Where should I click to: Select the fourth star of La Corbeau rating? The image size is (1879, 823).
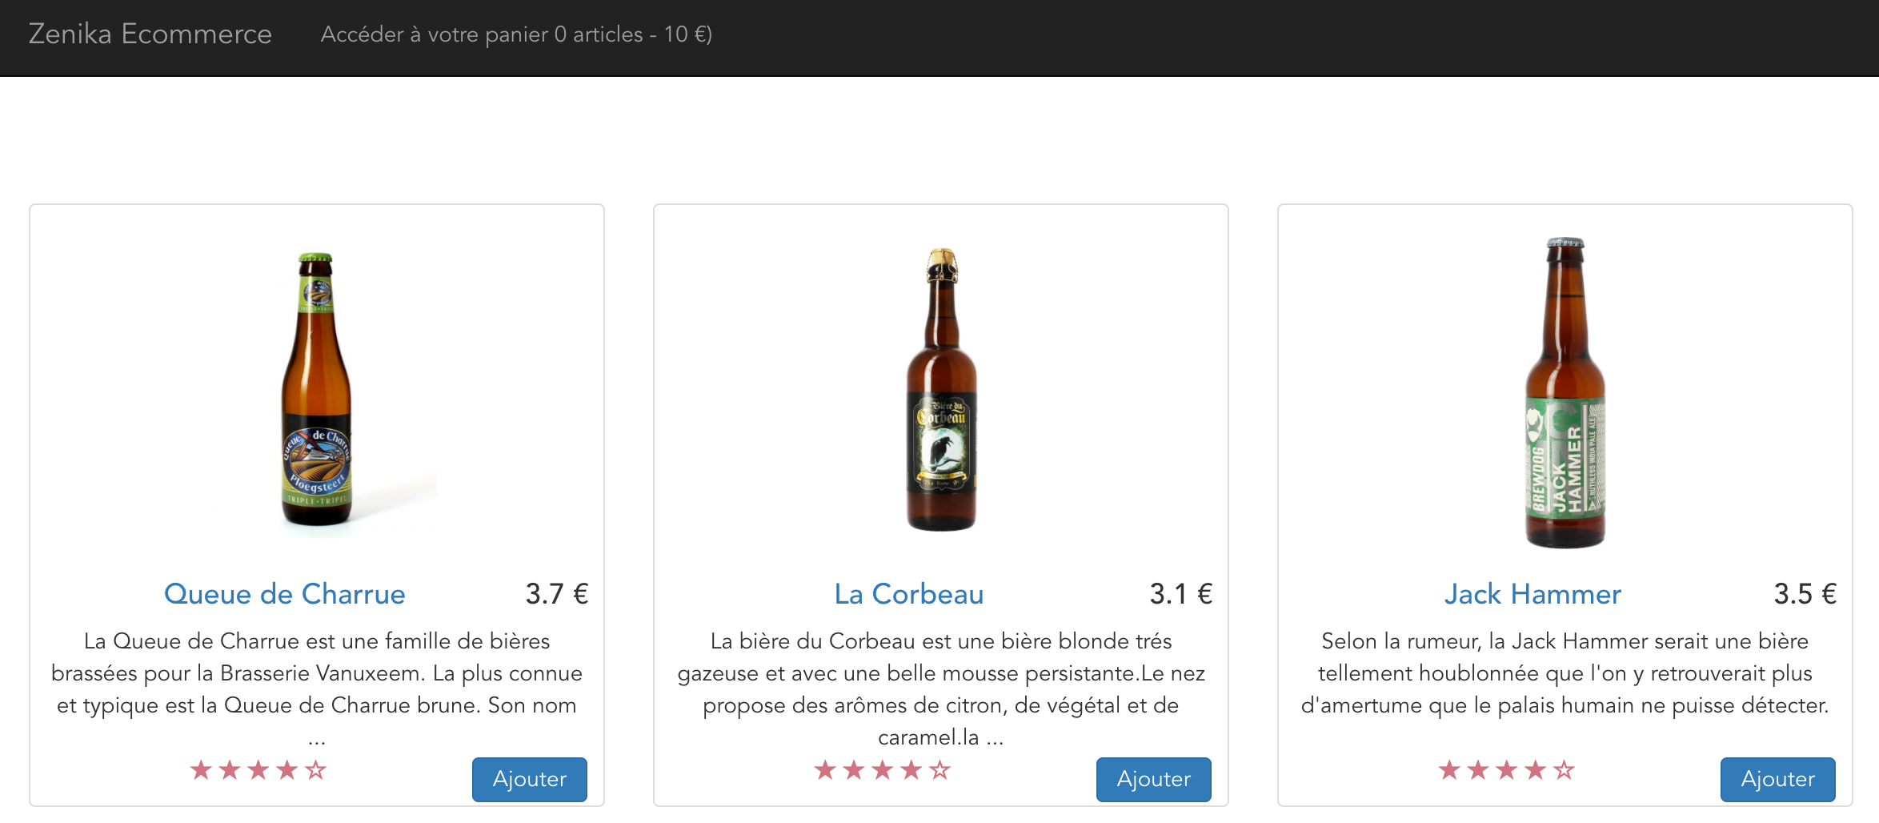912,771
